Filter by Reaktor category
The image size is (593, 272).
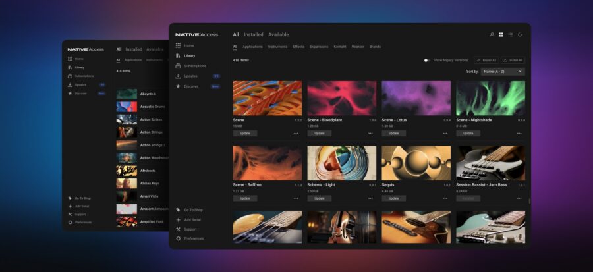[358, 47]
